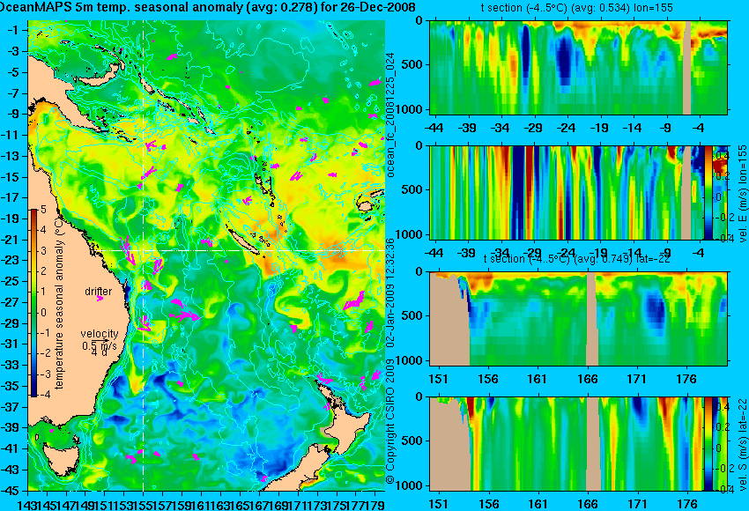Click the "0.5 m/s" velocity scale text
The image size is (749, 511).
tap(100, 345)
